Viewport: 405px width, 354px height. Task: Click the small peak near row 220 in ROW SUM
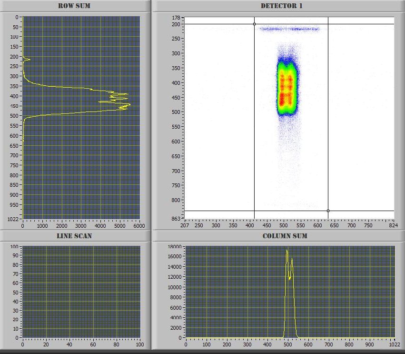click(x=29, y=59)
